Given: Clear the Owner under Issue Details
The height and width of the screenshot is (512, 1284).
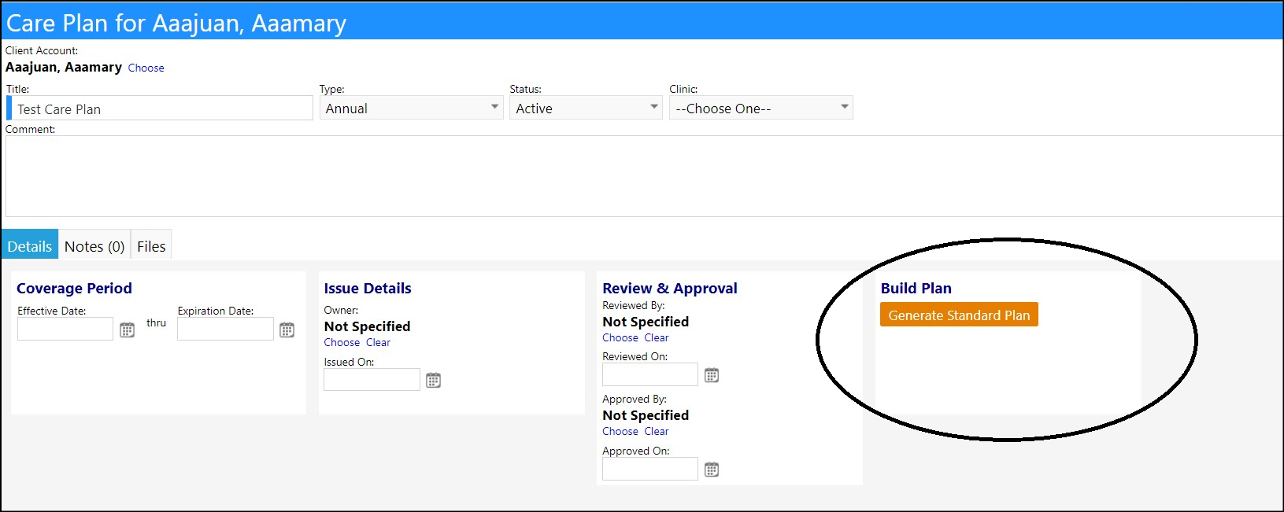Looking at the screenshot, I should [378, 342].
